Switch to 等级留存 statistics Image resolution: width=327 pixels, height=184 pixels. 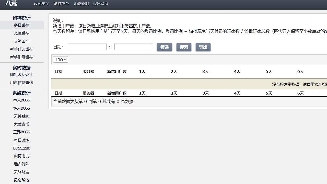click(21, 41)
